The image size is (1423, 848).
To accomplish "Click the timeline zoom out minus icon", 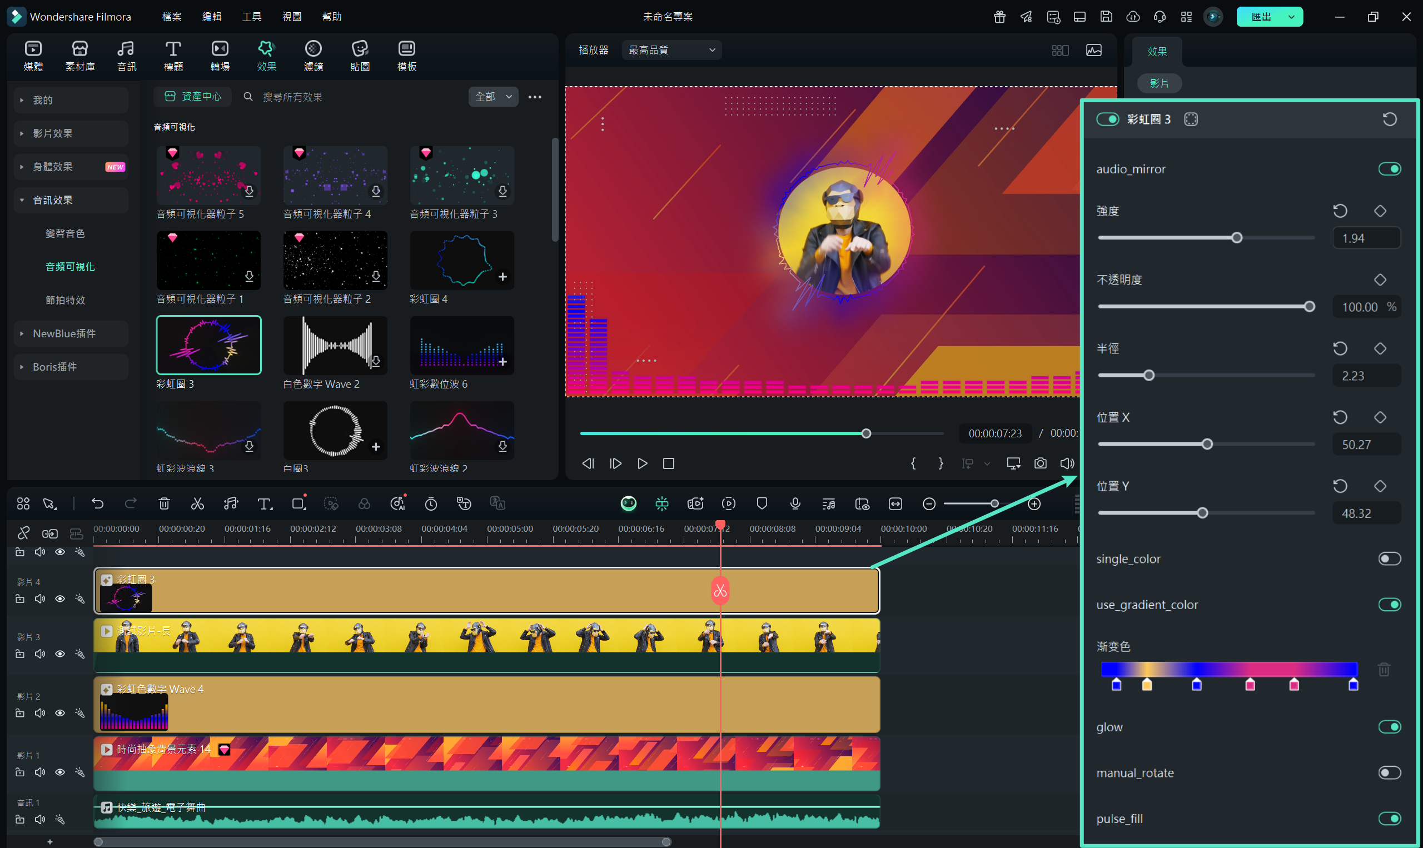I will 929,504.
